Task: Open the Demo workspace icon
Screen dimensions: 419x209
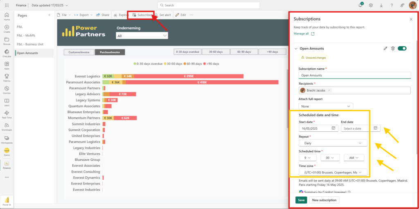Action: click(x=7, y=152)
